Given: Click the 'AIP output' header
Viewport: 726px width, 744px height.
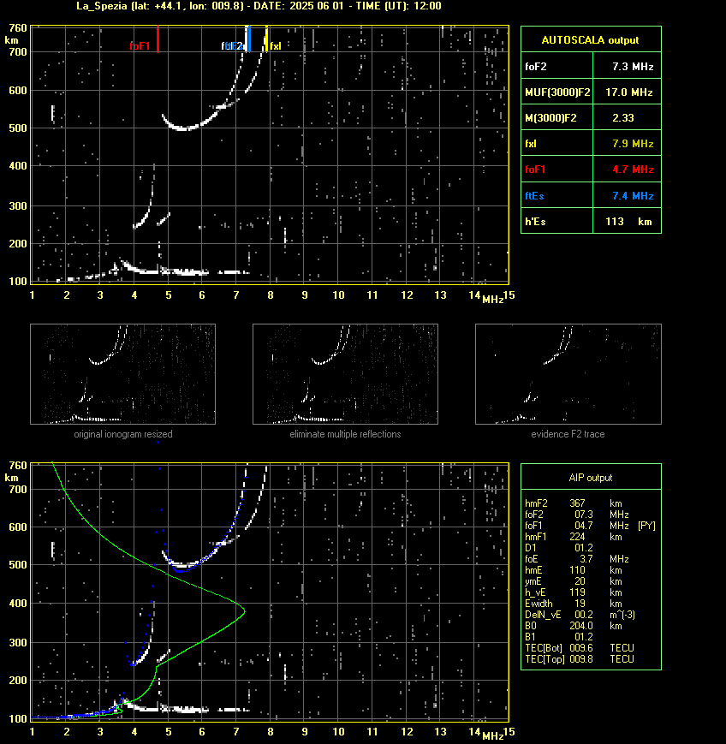Looking at the screenshot, I should 590,478.
